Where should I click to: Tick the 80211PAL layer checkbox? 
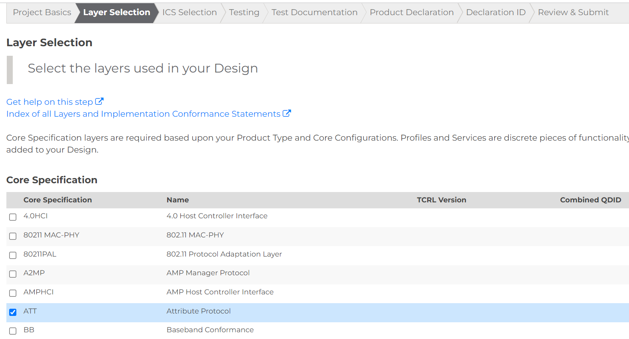pyautogui.click(x=13, y=255)
